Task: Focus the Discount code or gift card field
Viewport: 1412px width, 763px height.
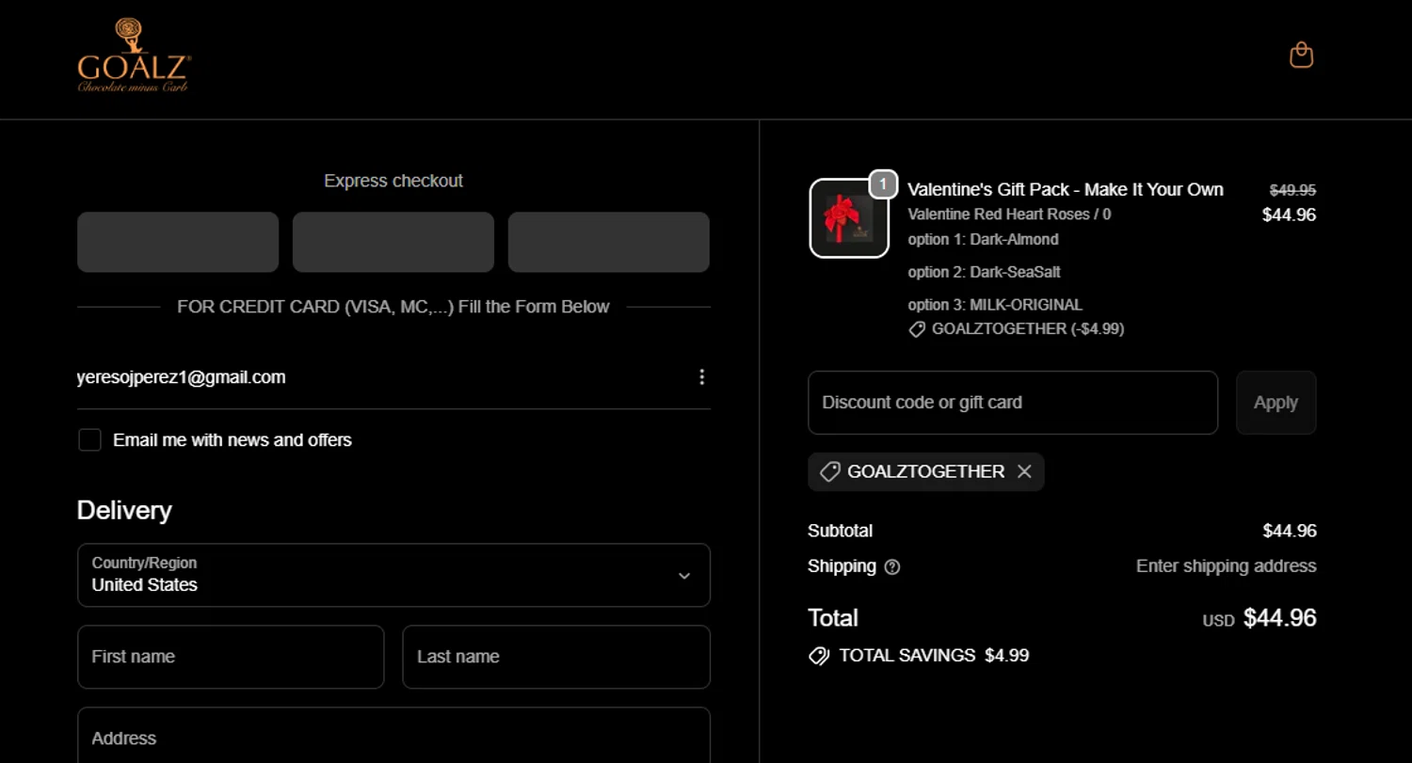Action: click(x=1013, y=403)
